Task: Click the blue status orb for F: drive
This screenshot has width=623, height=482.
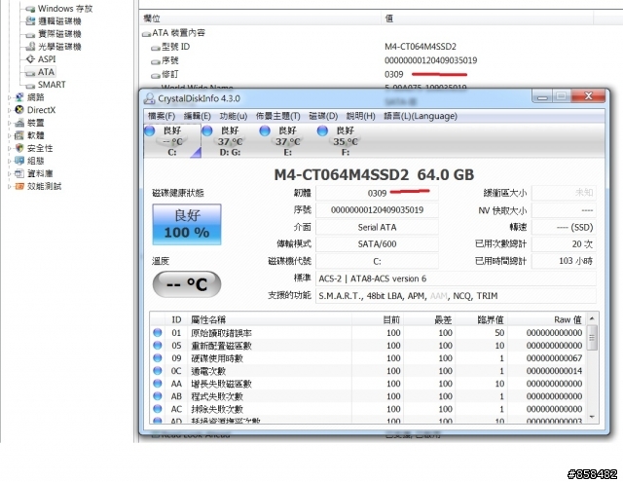Action: point(322,130)
